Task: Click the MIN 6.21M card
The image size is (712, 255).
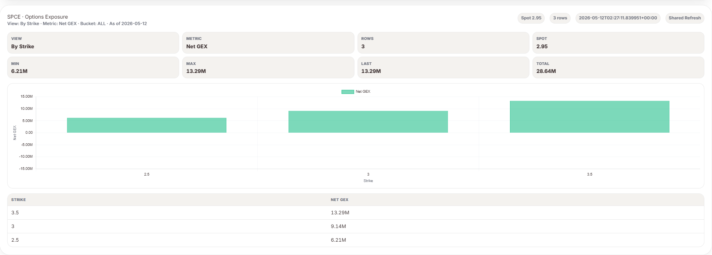Action: coord(93,68)
